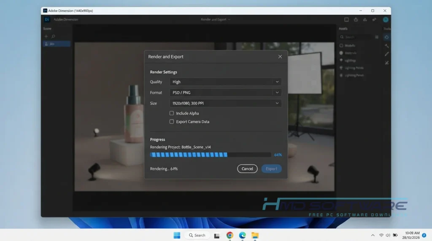432x241 pixels.
Task: Open File Explorer from the taskbar
Action: [255, 235]
